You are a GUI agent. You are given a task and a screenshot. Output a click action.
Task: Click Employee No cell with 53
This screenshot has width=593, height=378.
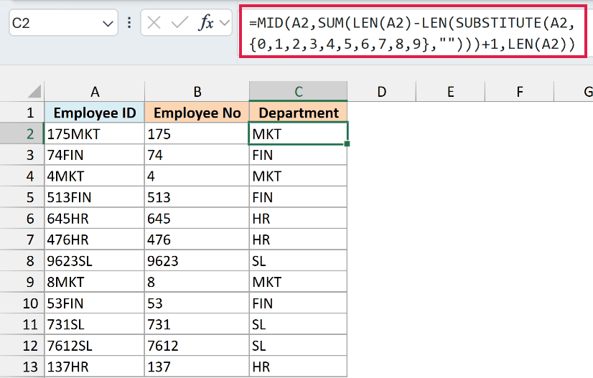[x=197, y=303]
